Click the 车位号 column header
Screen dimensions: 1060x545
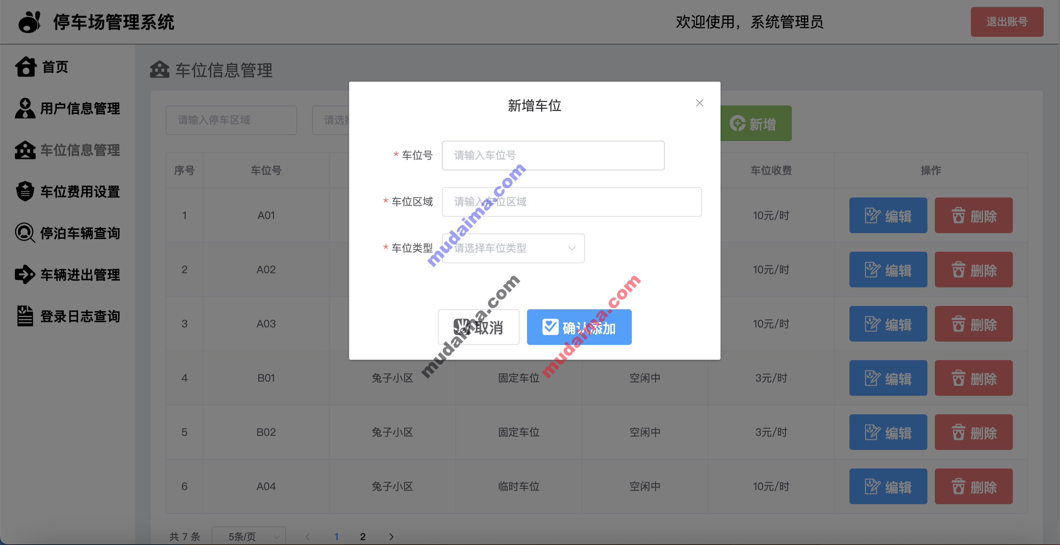266,170
